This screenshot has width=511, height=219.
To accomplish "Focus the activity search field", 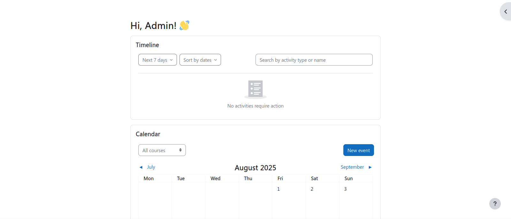I will pos(314,60).
